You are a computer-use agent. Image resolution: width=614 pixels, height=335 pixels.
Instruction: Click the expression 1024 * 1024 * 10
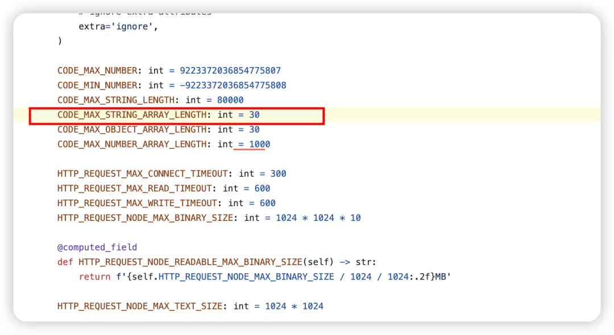[318, 217]
